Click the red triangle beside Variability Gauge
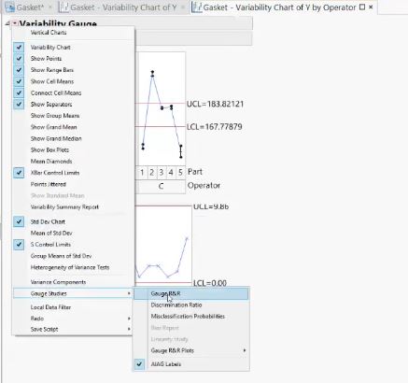The width and height of the screenshot is (408, 383). (x=15, y=23)
